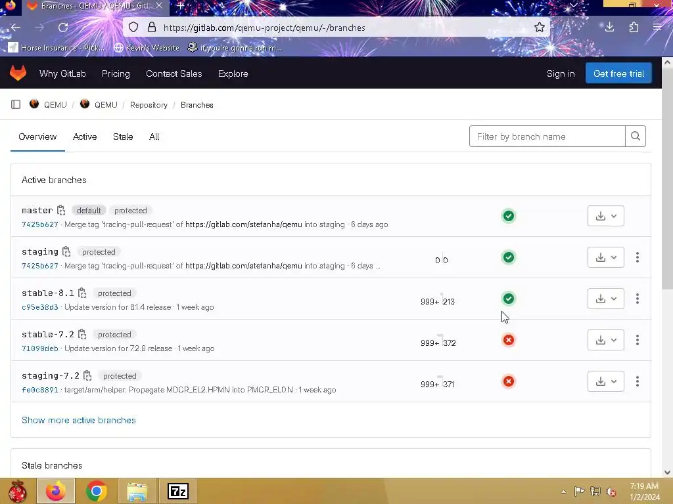The height and width of the screenshot is (504, 673).
Task: Open the stable-8.1 branch
Action: pos(47,293)
